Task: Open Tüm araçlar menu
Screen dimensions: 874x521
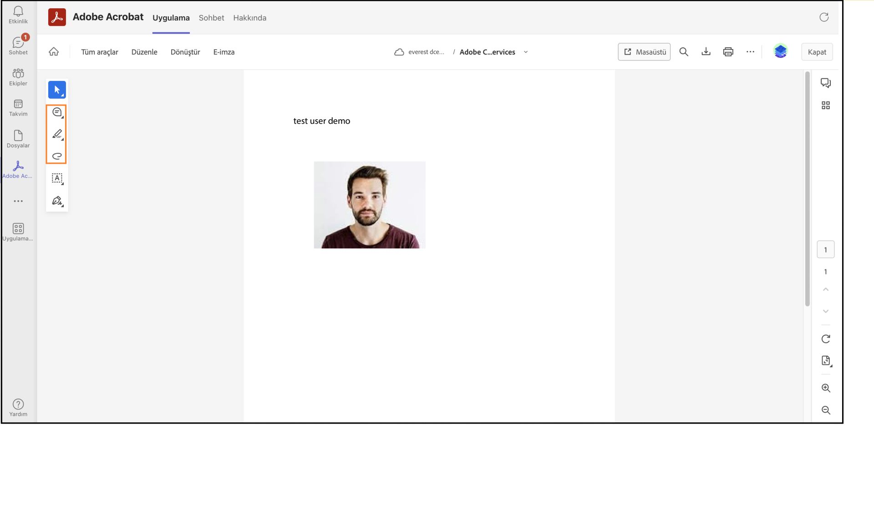Action: click(x=100, y=52)
